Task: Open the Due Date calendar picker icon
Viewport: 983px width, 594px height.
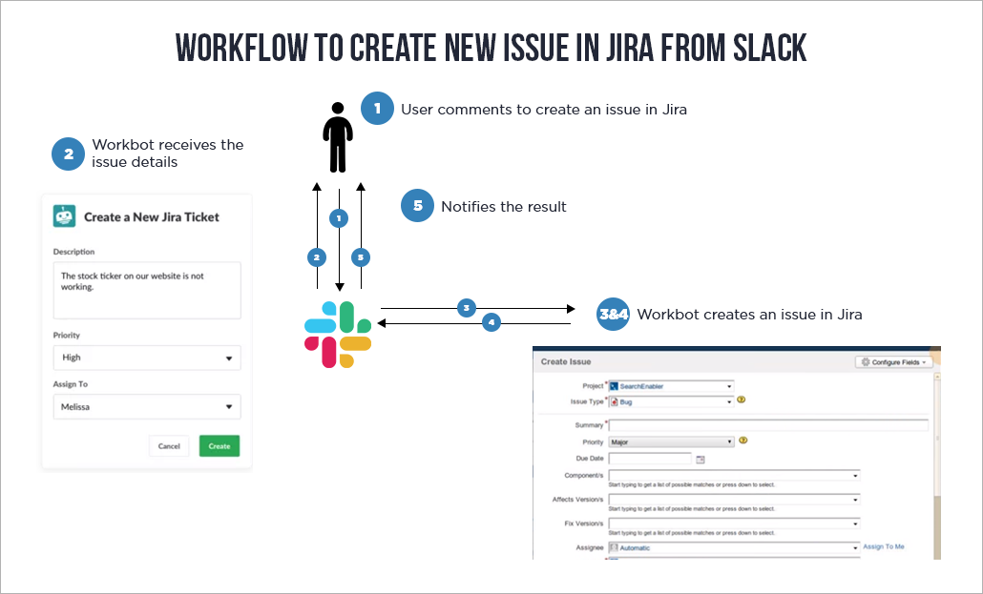Action: 701,460
